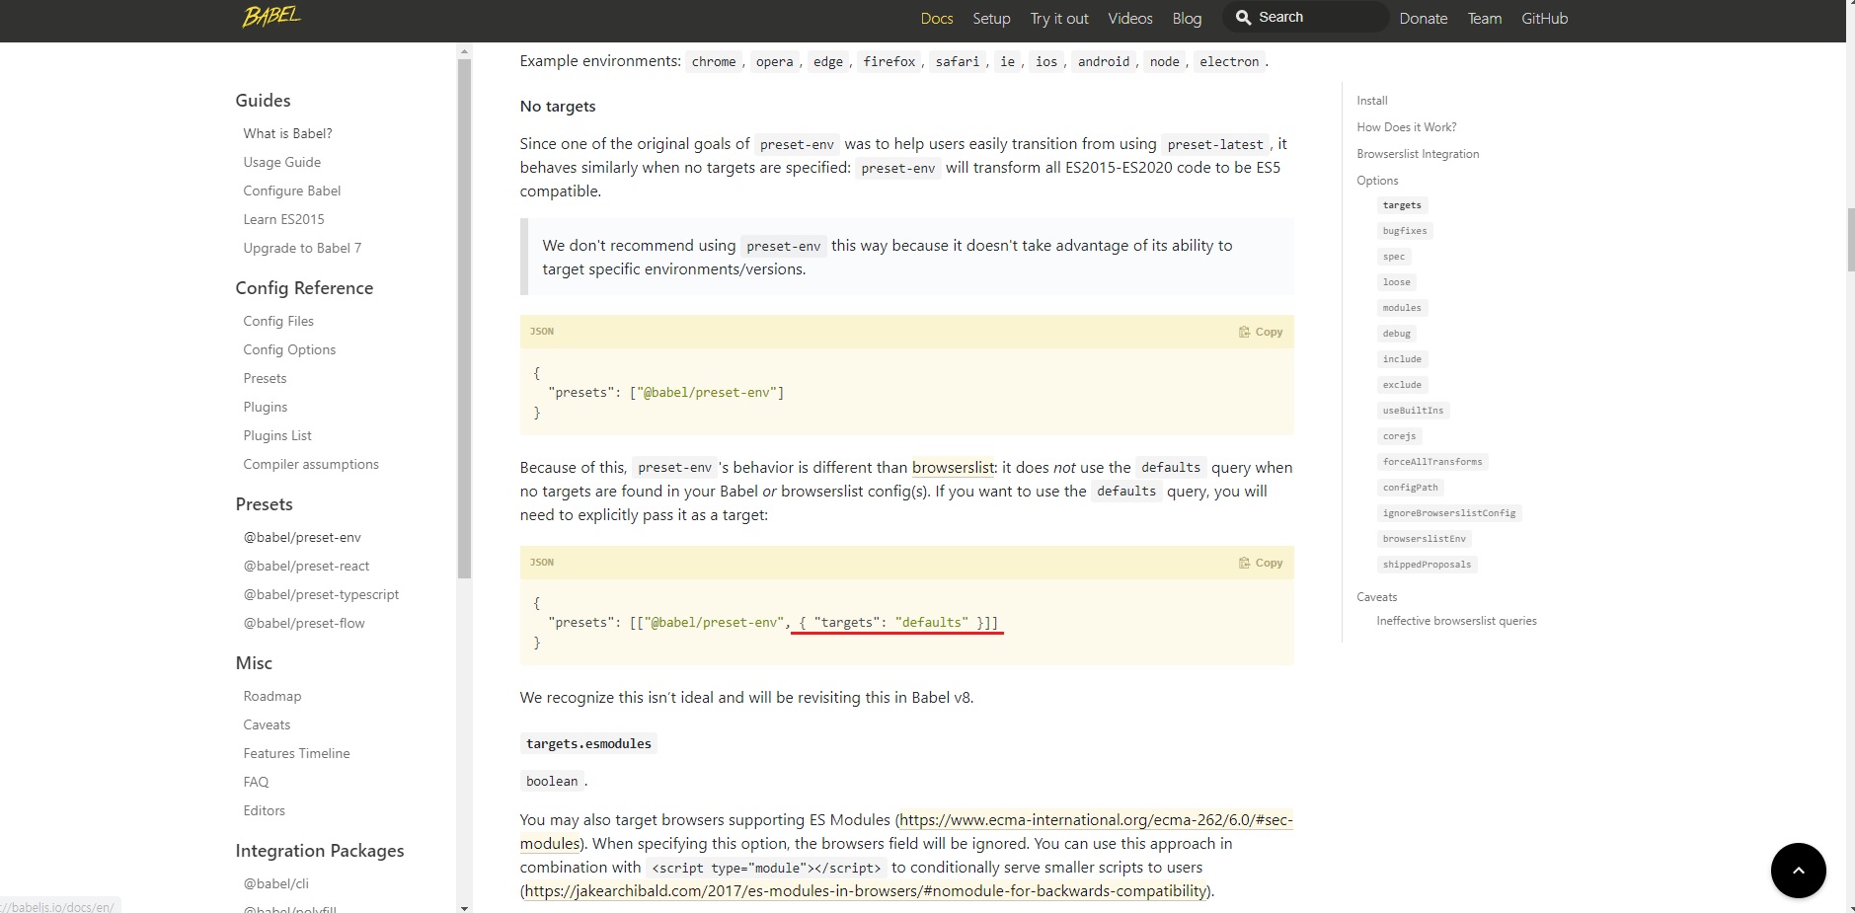Go to Browserslist Integration section
Viewport: 1855px width, 913px height.
(x=1418, y=154)
